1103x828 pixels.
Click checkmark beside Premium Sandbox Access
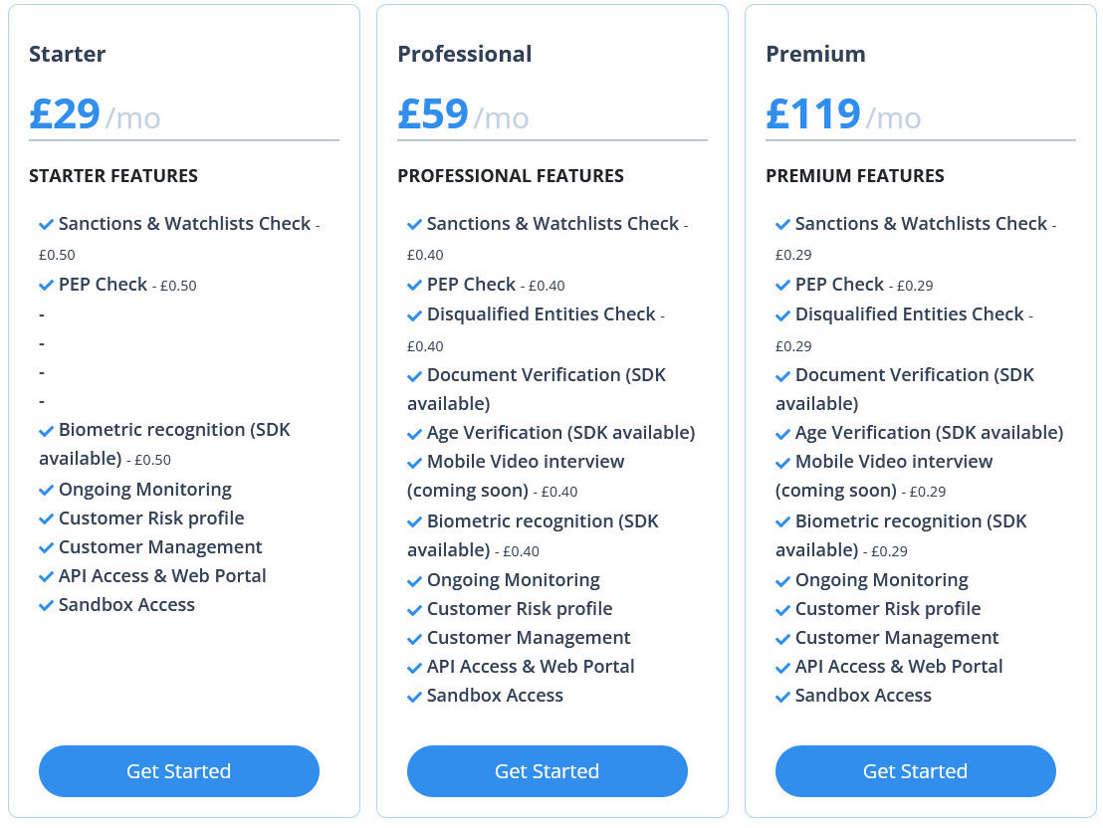pos(782,697)
